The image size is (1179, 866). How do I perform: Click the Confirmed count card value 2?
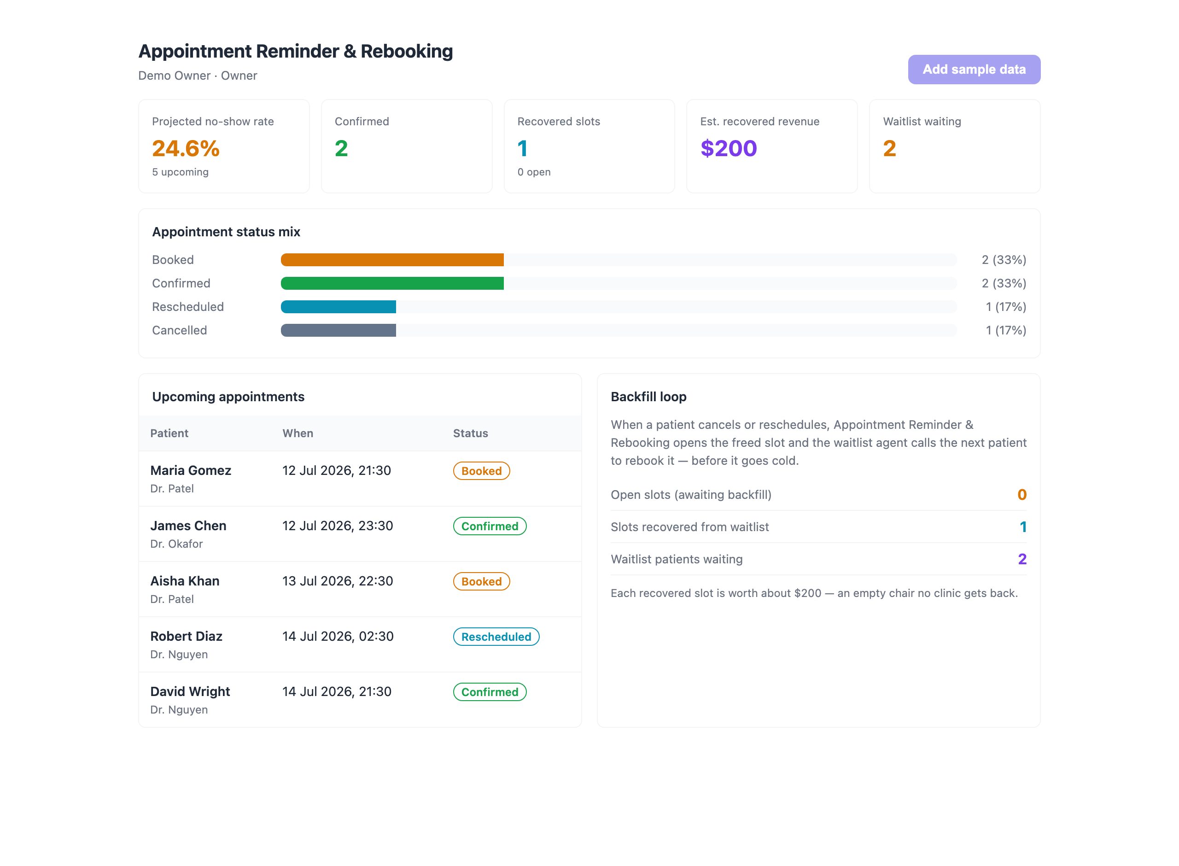341,148
